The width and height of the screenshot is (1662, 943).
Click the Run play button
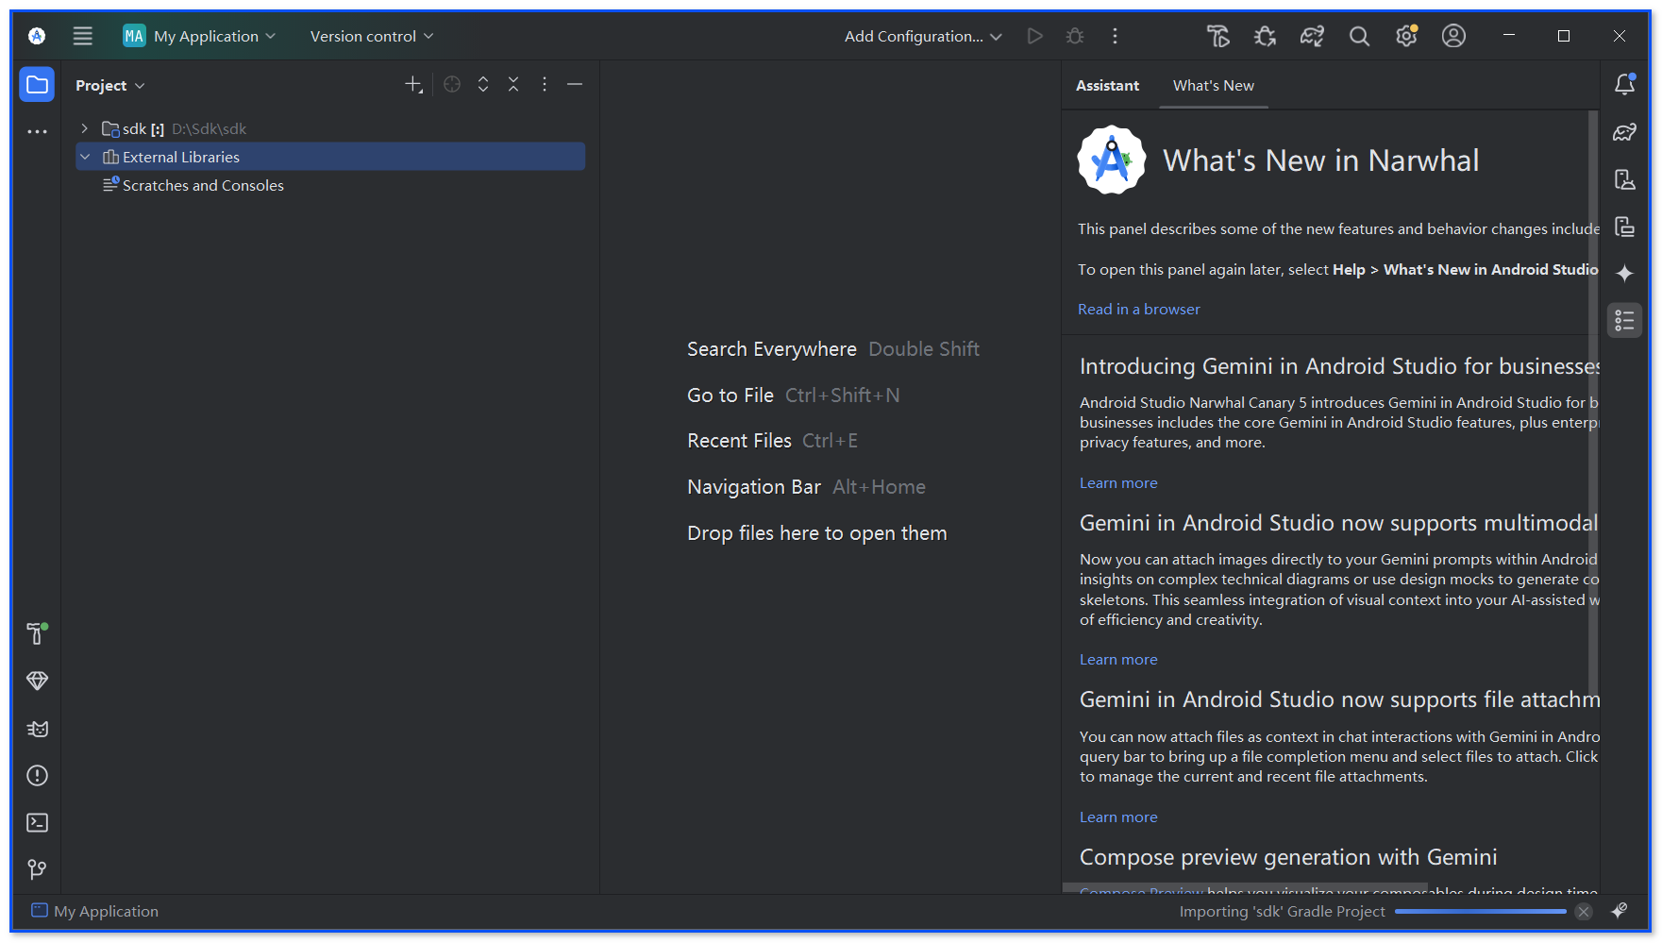pyautogui.click(x=1035, y=36)
